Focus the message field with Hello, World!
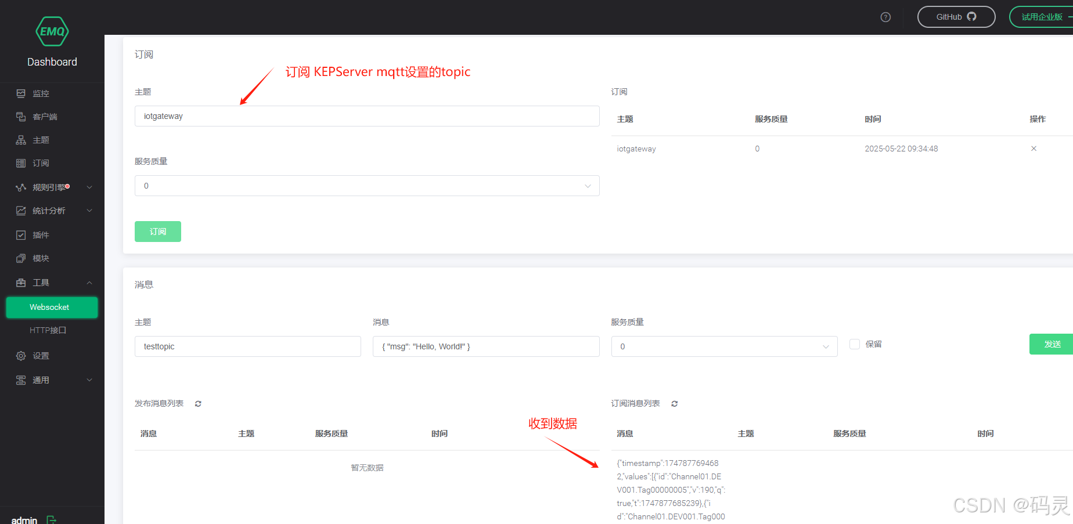This screenshot has height=524, width=1073. 486,346
